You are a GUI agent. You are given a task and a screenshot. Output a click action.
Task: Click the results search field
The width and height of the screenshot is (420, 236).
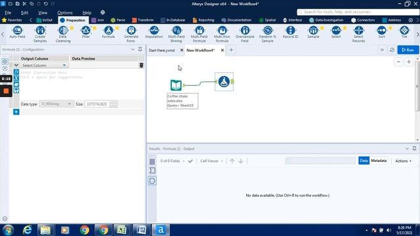(x=320, y=161)
